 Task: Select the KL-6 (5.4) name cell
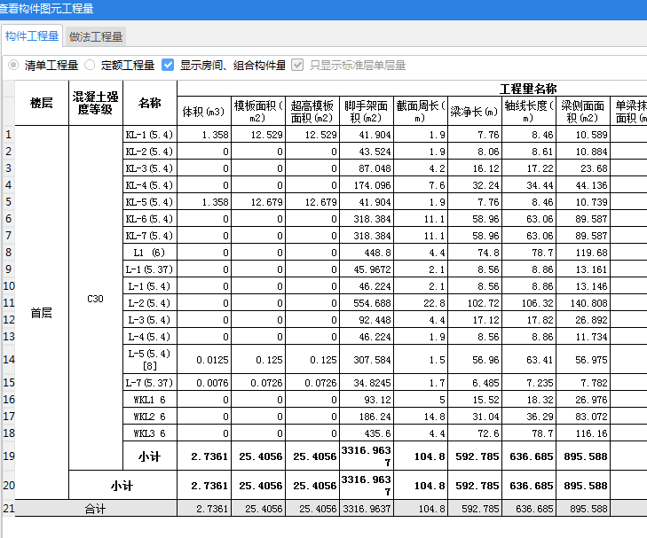tap(150, 219)
